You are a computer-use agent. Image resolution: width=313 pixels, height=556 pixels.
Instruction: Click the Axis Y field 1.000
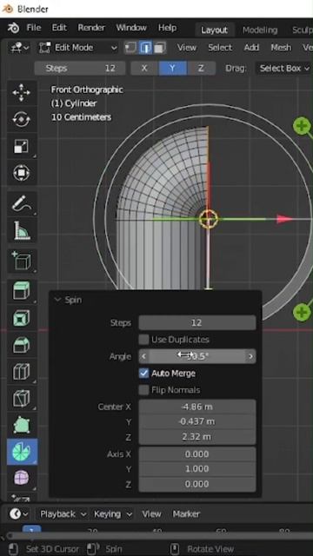(197, 469)
